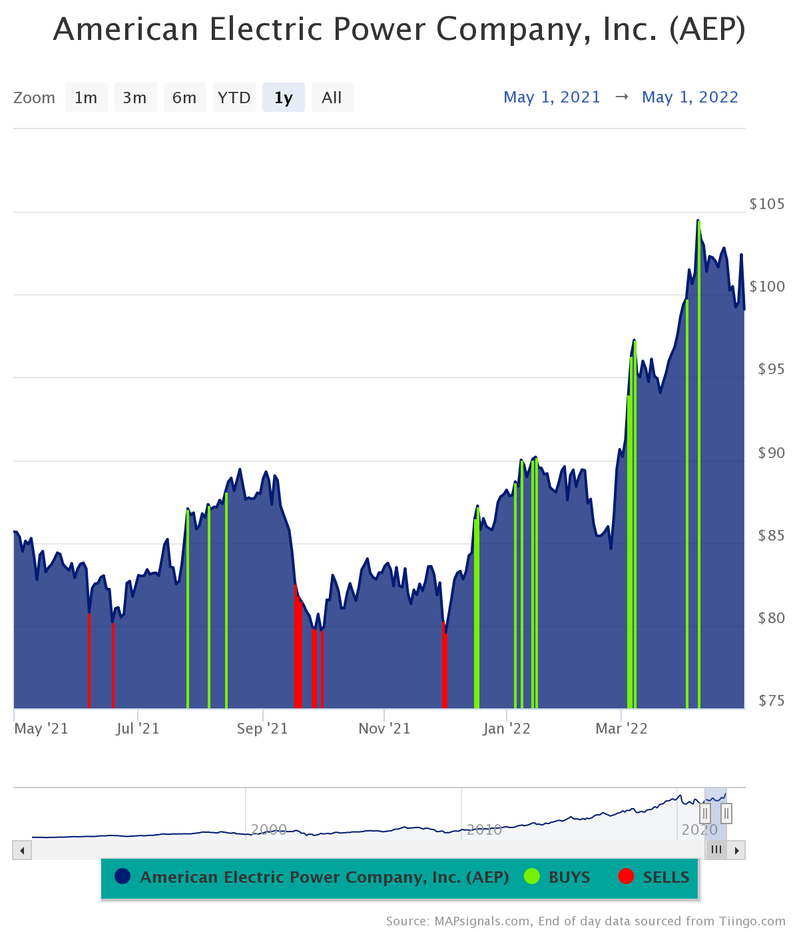This screenshot has width=799, height=932.
Task: Show All historical data
Action: 332,97
